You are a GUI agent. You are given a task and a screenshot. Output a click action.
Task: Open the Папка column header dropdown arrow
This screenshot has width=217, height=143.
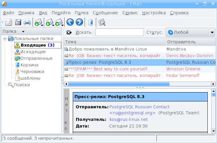pyautogui.click(x=23, y=32)
